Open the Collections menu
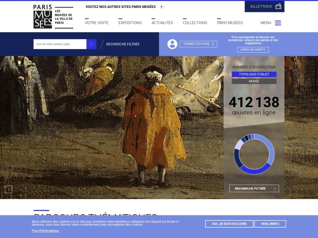This screenshot has width=318, height=238. tap(195, 23)
